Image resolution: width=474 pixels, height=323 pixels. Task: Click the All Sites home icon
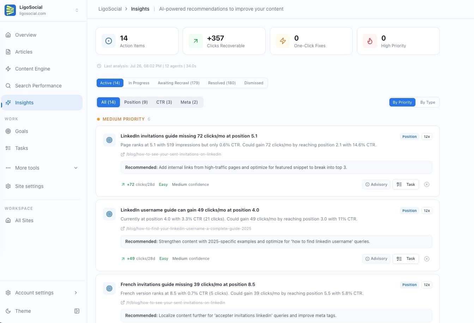click(8, 220)
